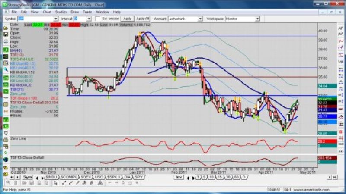Expand the Interval dropdown
The width and height of the screenshot is (346, 194).
[x=89, y=19]
